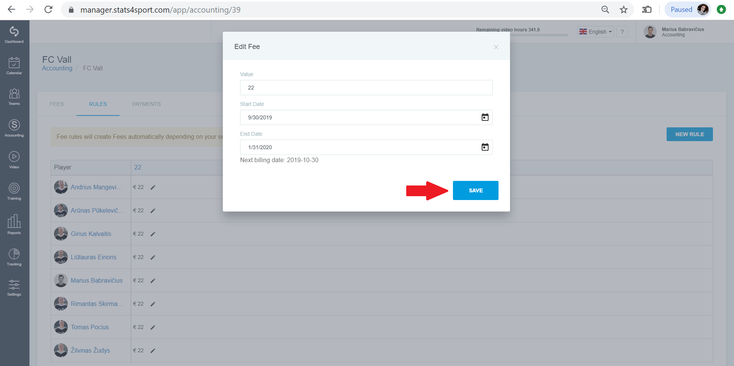Go to Teams in the sidebar

14,97
